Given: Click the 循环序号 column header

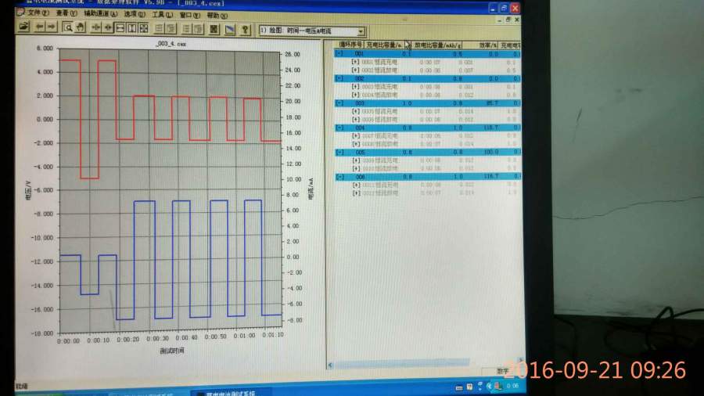Looking at the screenshot, I should coord(350,45).
